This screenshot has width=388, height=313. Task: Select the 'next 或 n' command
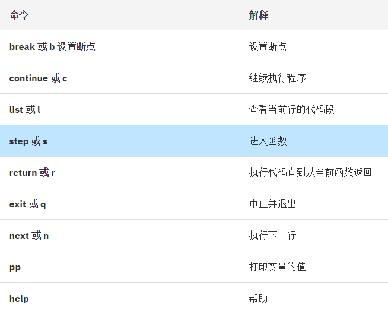click(29, 236)
